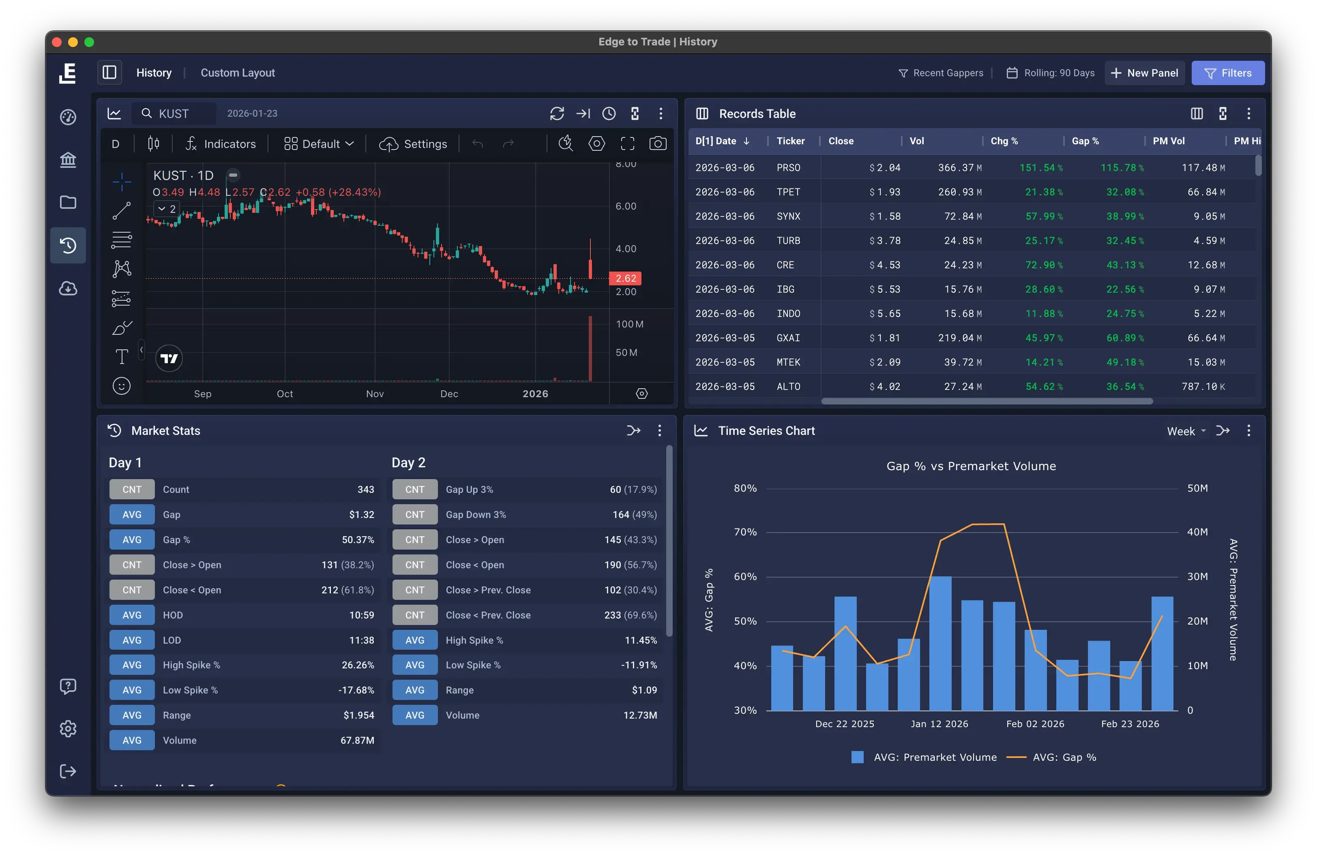Image resolution: width=1317 pixels, height=856 pixels.
Task: Open the Week interval dropdown
Action: click(1186, 431)
